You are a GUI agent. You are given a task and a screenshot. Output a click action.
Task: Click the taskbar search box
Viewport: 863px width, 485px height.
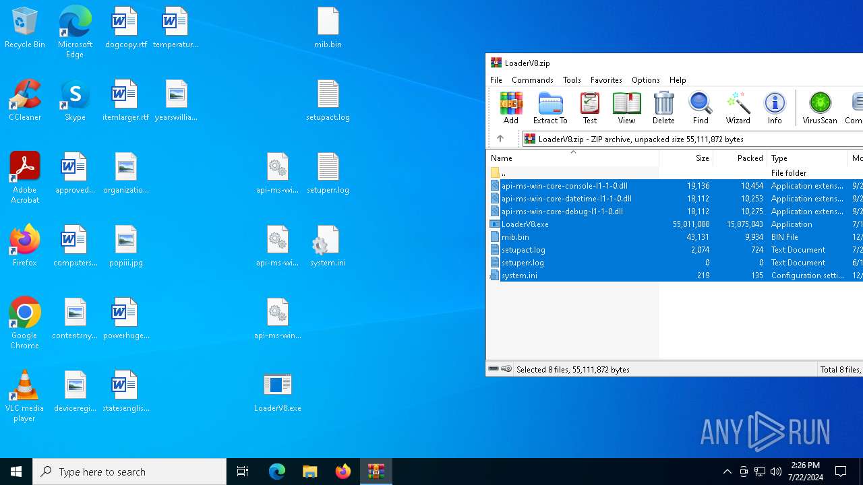pos(129,472)
